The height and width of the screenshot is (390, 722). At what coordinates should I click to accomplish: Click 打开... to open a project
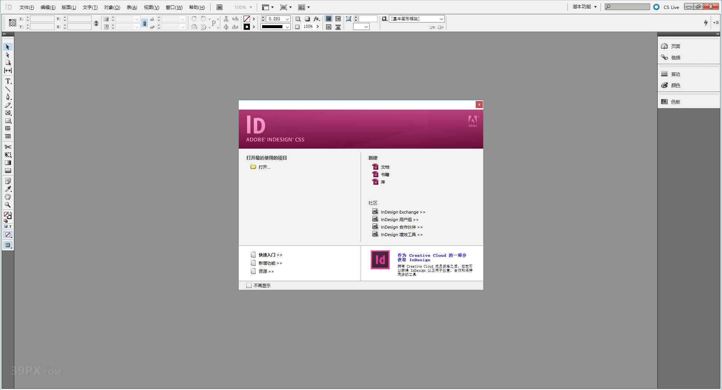click(x=264, y=167)
